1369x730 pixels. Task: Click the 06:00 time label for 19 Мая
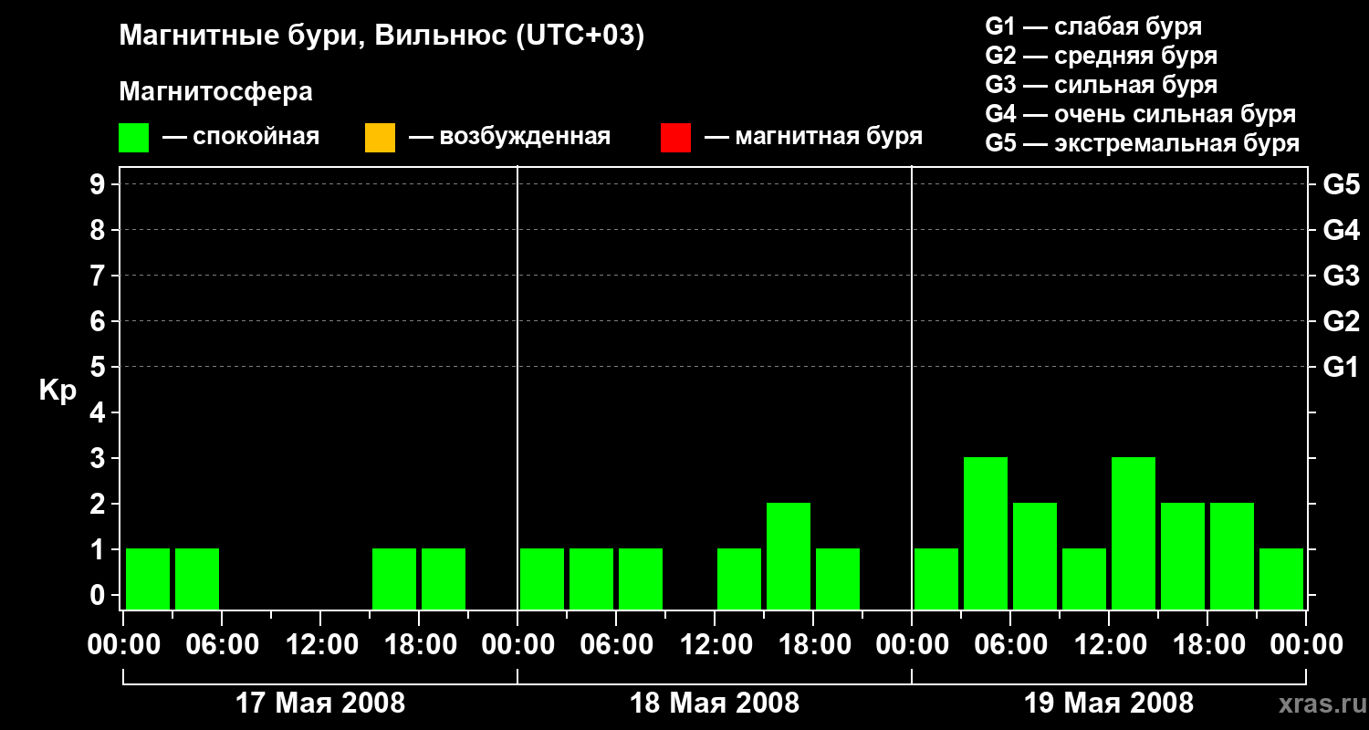coord(1010,645)
